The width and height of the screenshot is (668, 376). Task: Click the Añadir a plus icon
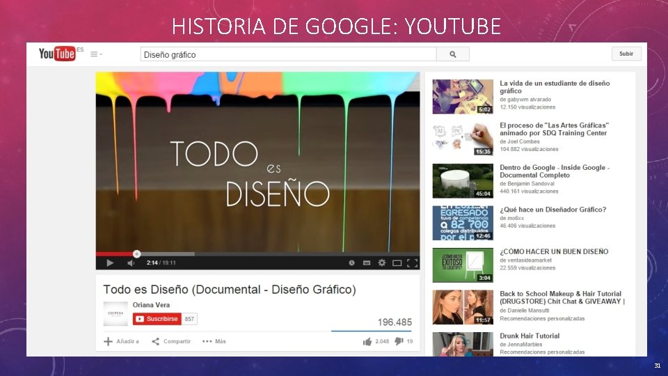[x=109, y=341]
